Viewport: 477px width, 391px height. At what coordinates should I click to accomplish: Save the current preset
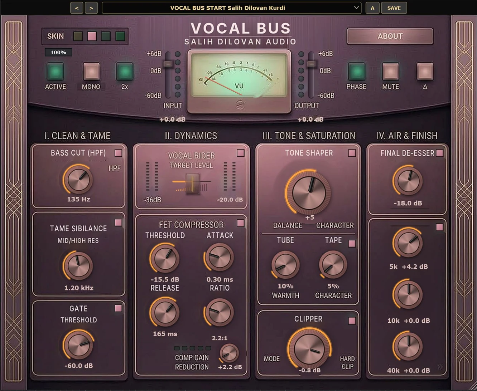[x=394, y=8]
